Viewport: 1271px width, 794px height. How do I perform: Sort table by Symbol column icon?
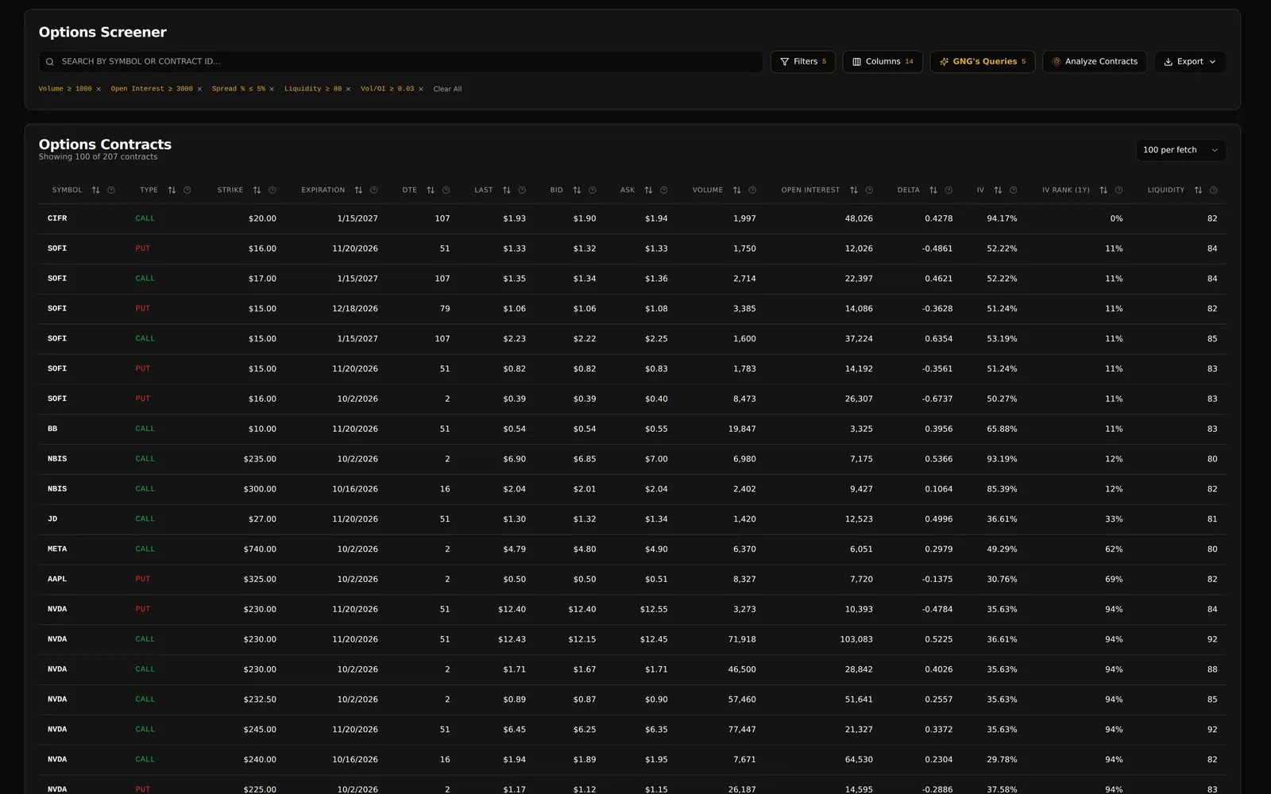pos(96,191)
